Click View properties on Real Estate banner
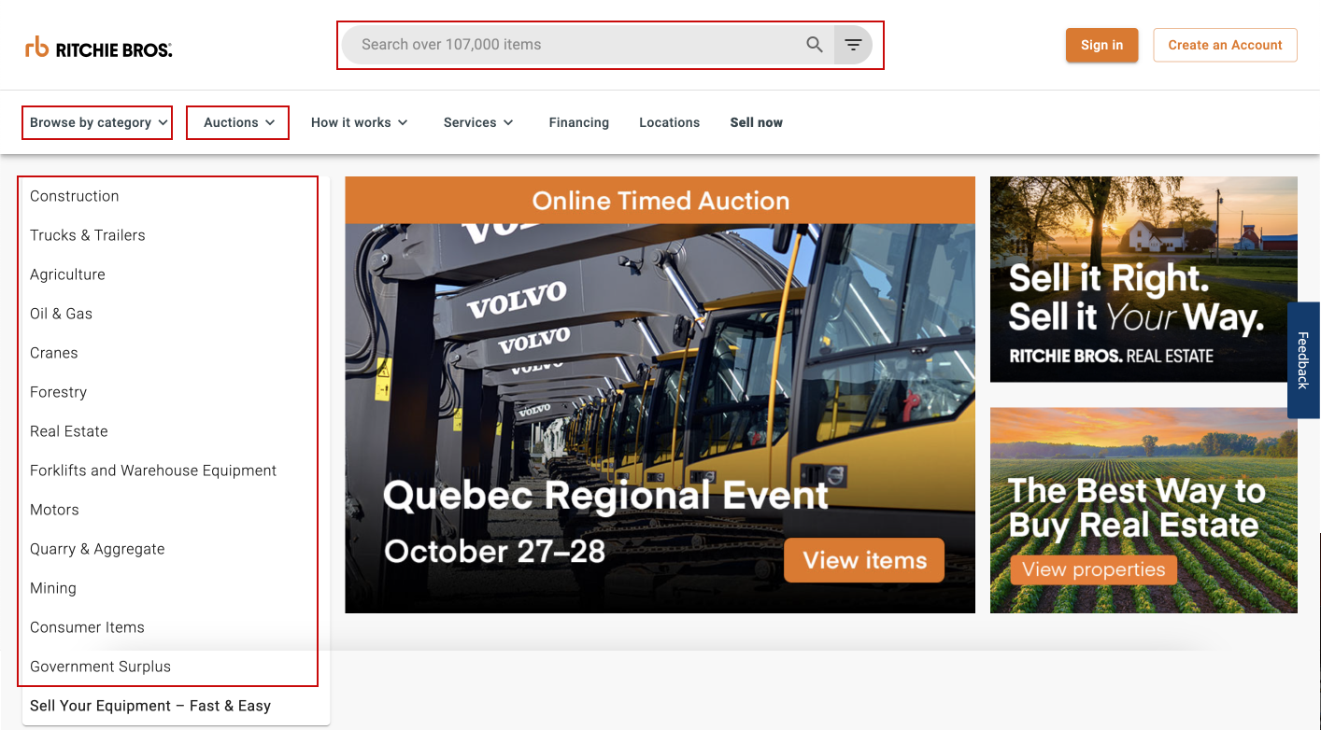 tap(1093, 569)
